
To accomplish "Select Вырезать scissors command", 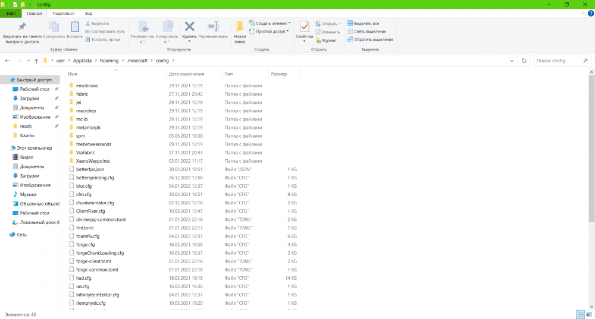I will click(97, 24).
